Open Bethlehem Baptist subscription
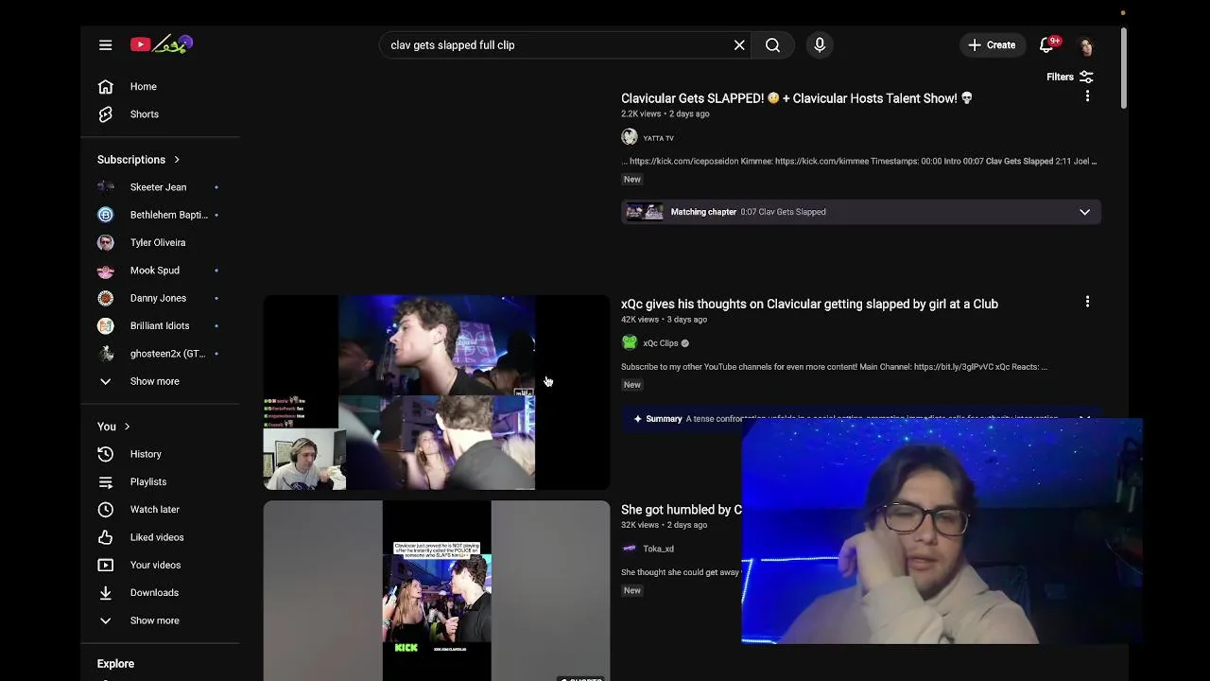 point(161,215)
